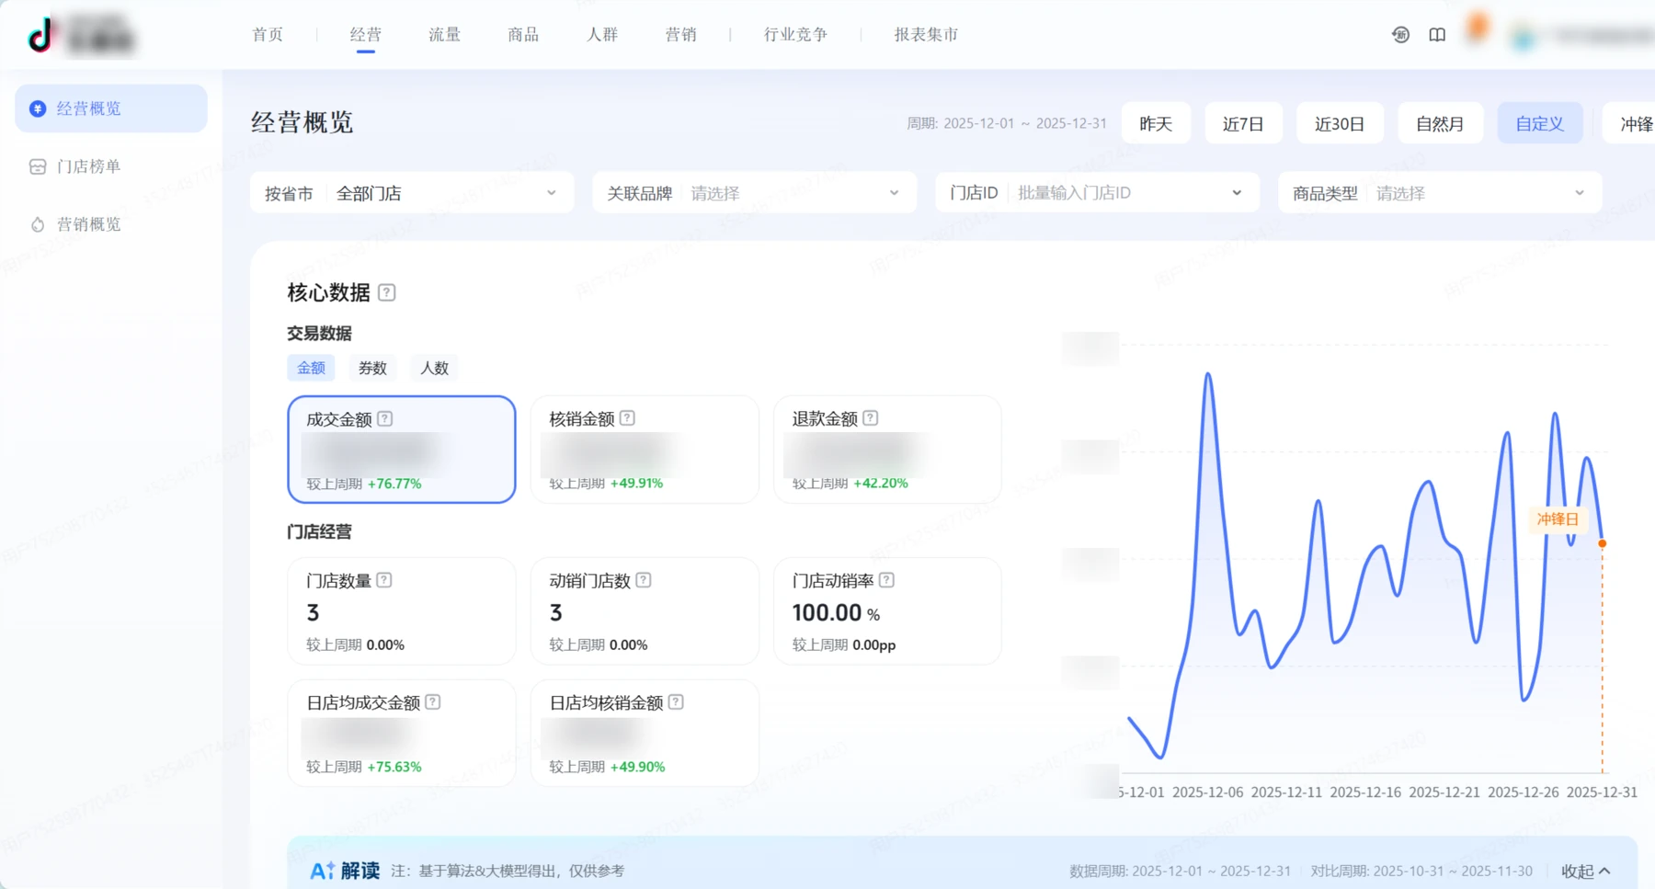Click the 周期 date range text

1007,123
